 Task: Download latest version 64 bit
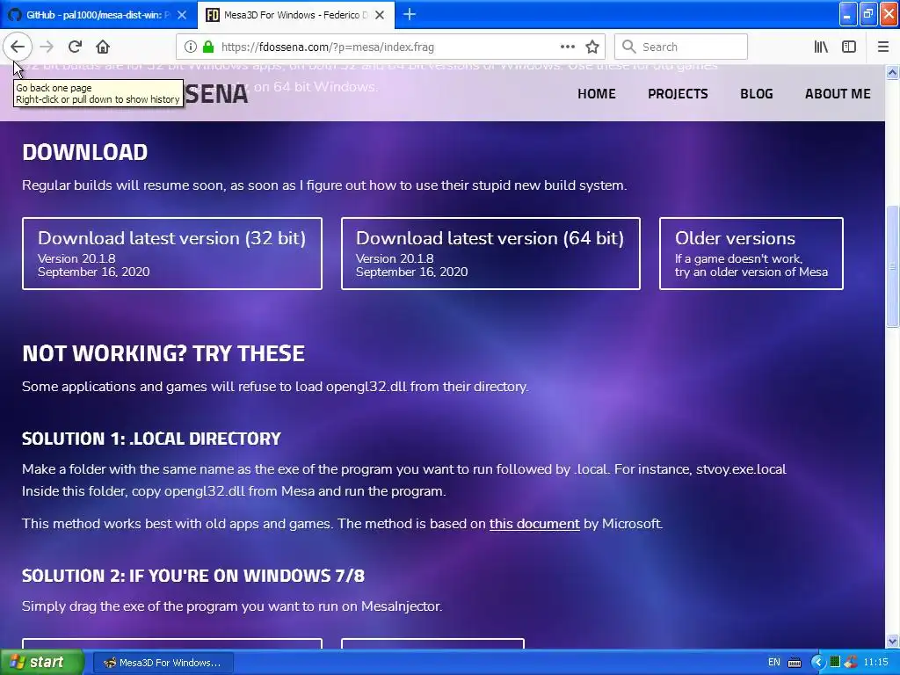coord(490,253)
